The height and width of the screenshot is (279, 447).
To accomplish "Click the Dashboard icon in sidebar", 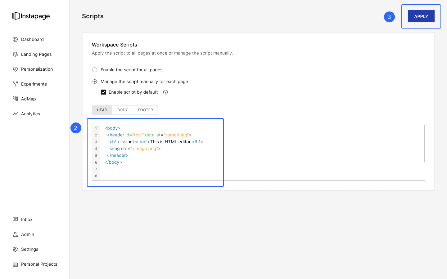I will [15, 39].
